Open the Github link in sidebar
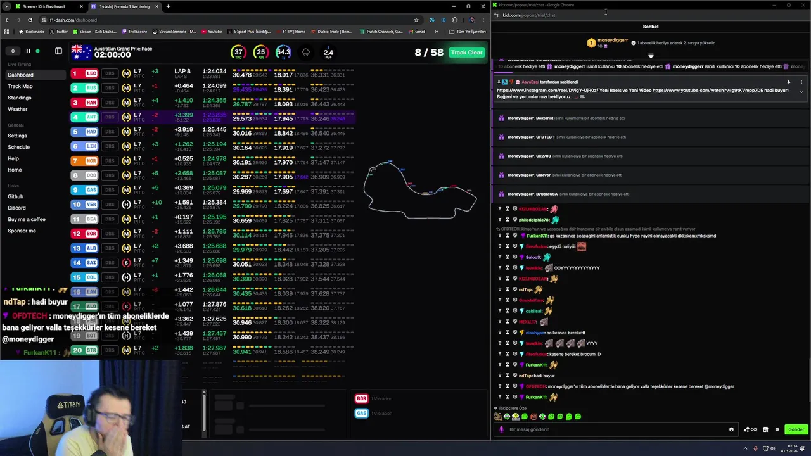Screen dimensions: 811x456 pos(15,196)
